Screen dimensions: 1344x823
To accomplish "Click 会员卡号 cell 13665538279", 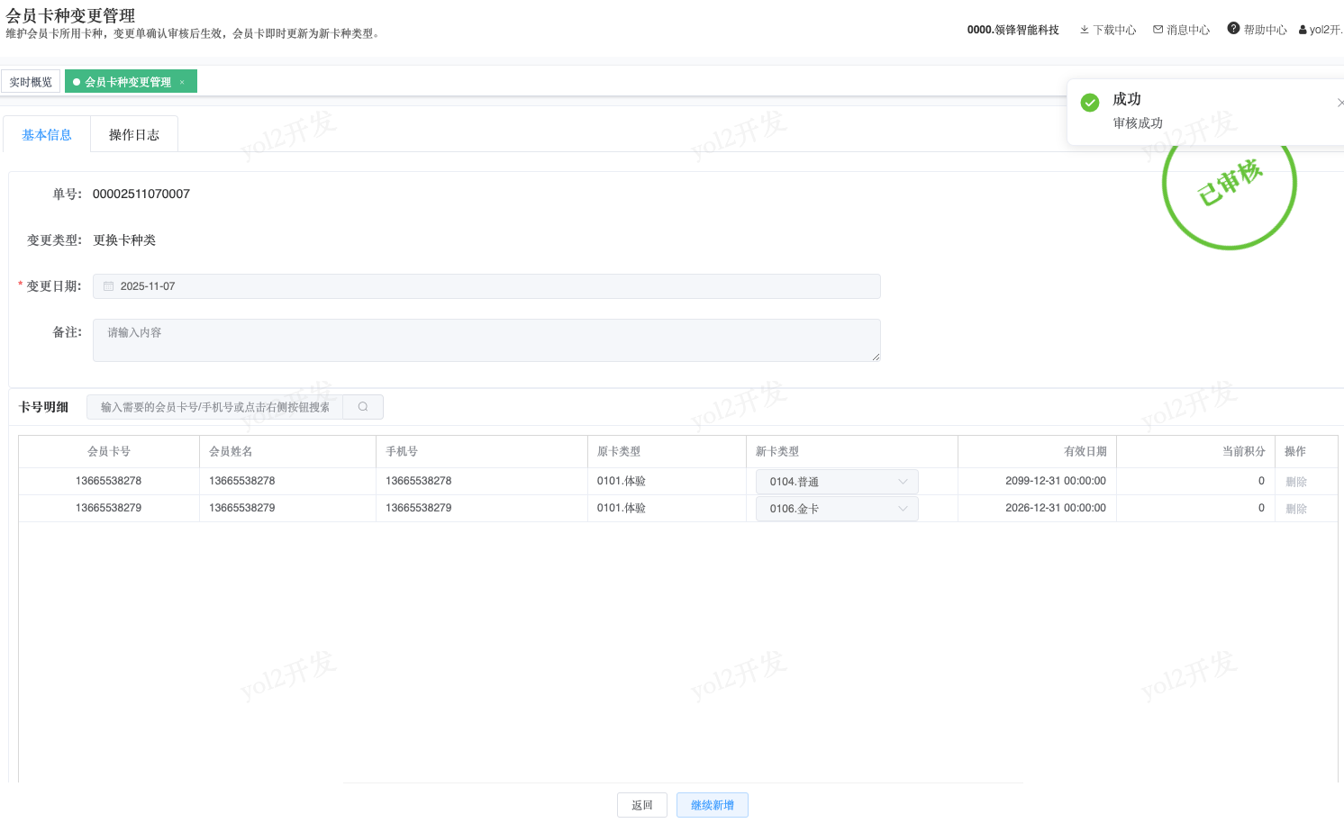I will (x=109, y=508).
